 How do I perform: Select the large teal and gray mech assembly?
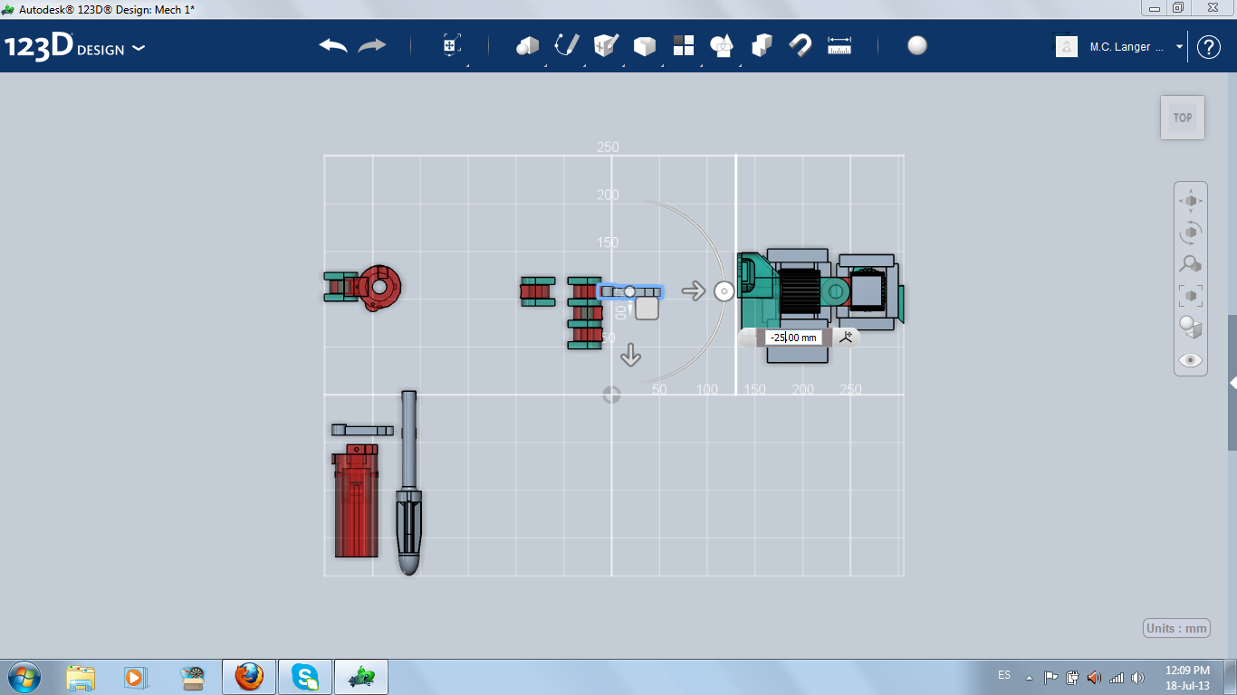[x=820, y=308]
